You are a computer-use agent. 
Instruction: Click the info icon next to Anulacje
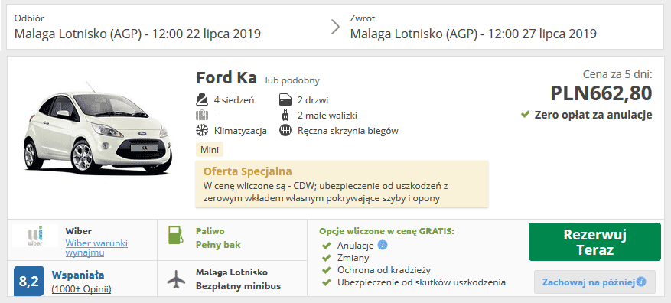(383, 245)
